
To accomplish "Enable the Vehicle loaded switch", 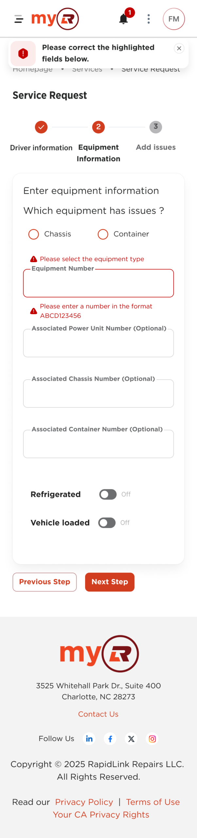I will point(107,523).
